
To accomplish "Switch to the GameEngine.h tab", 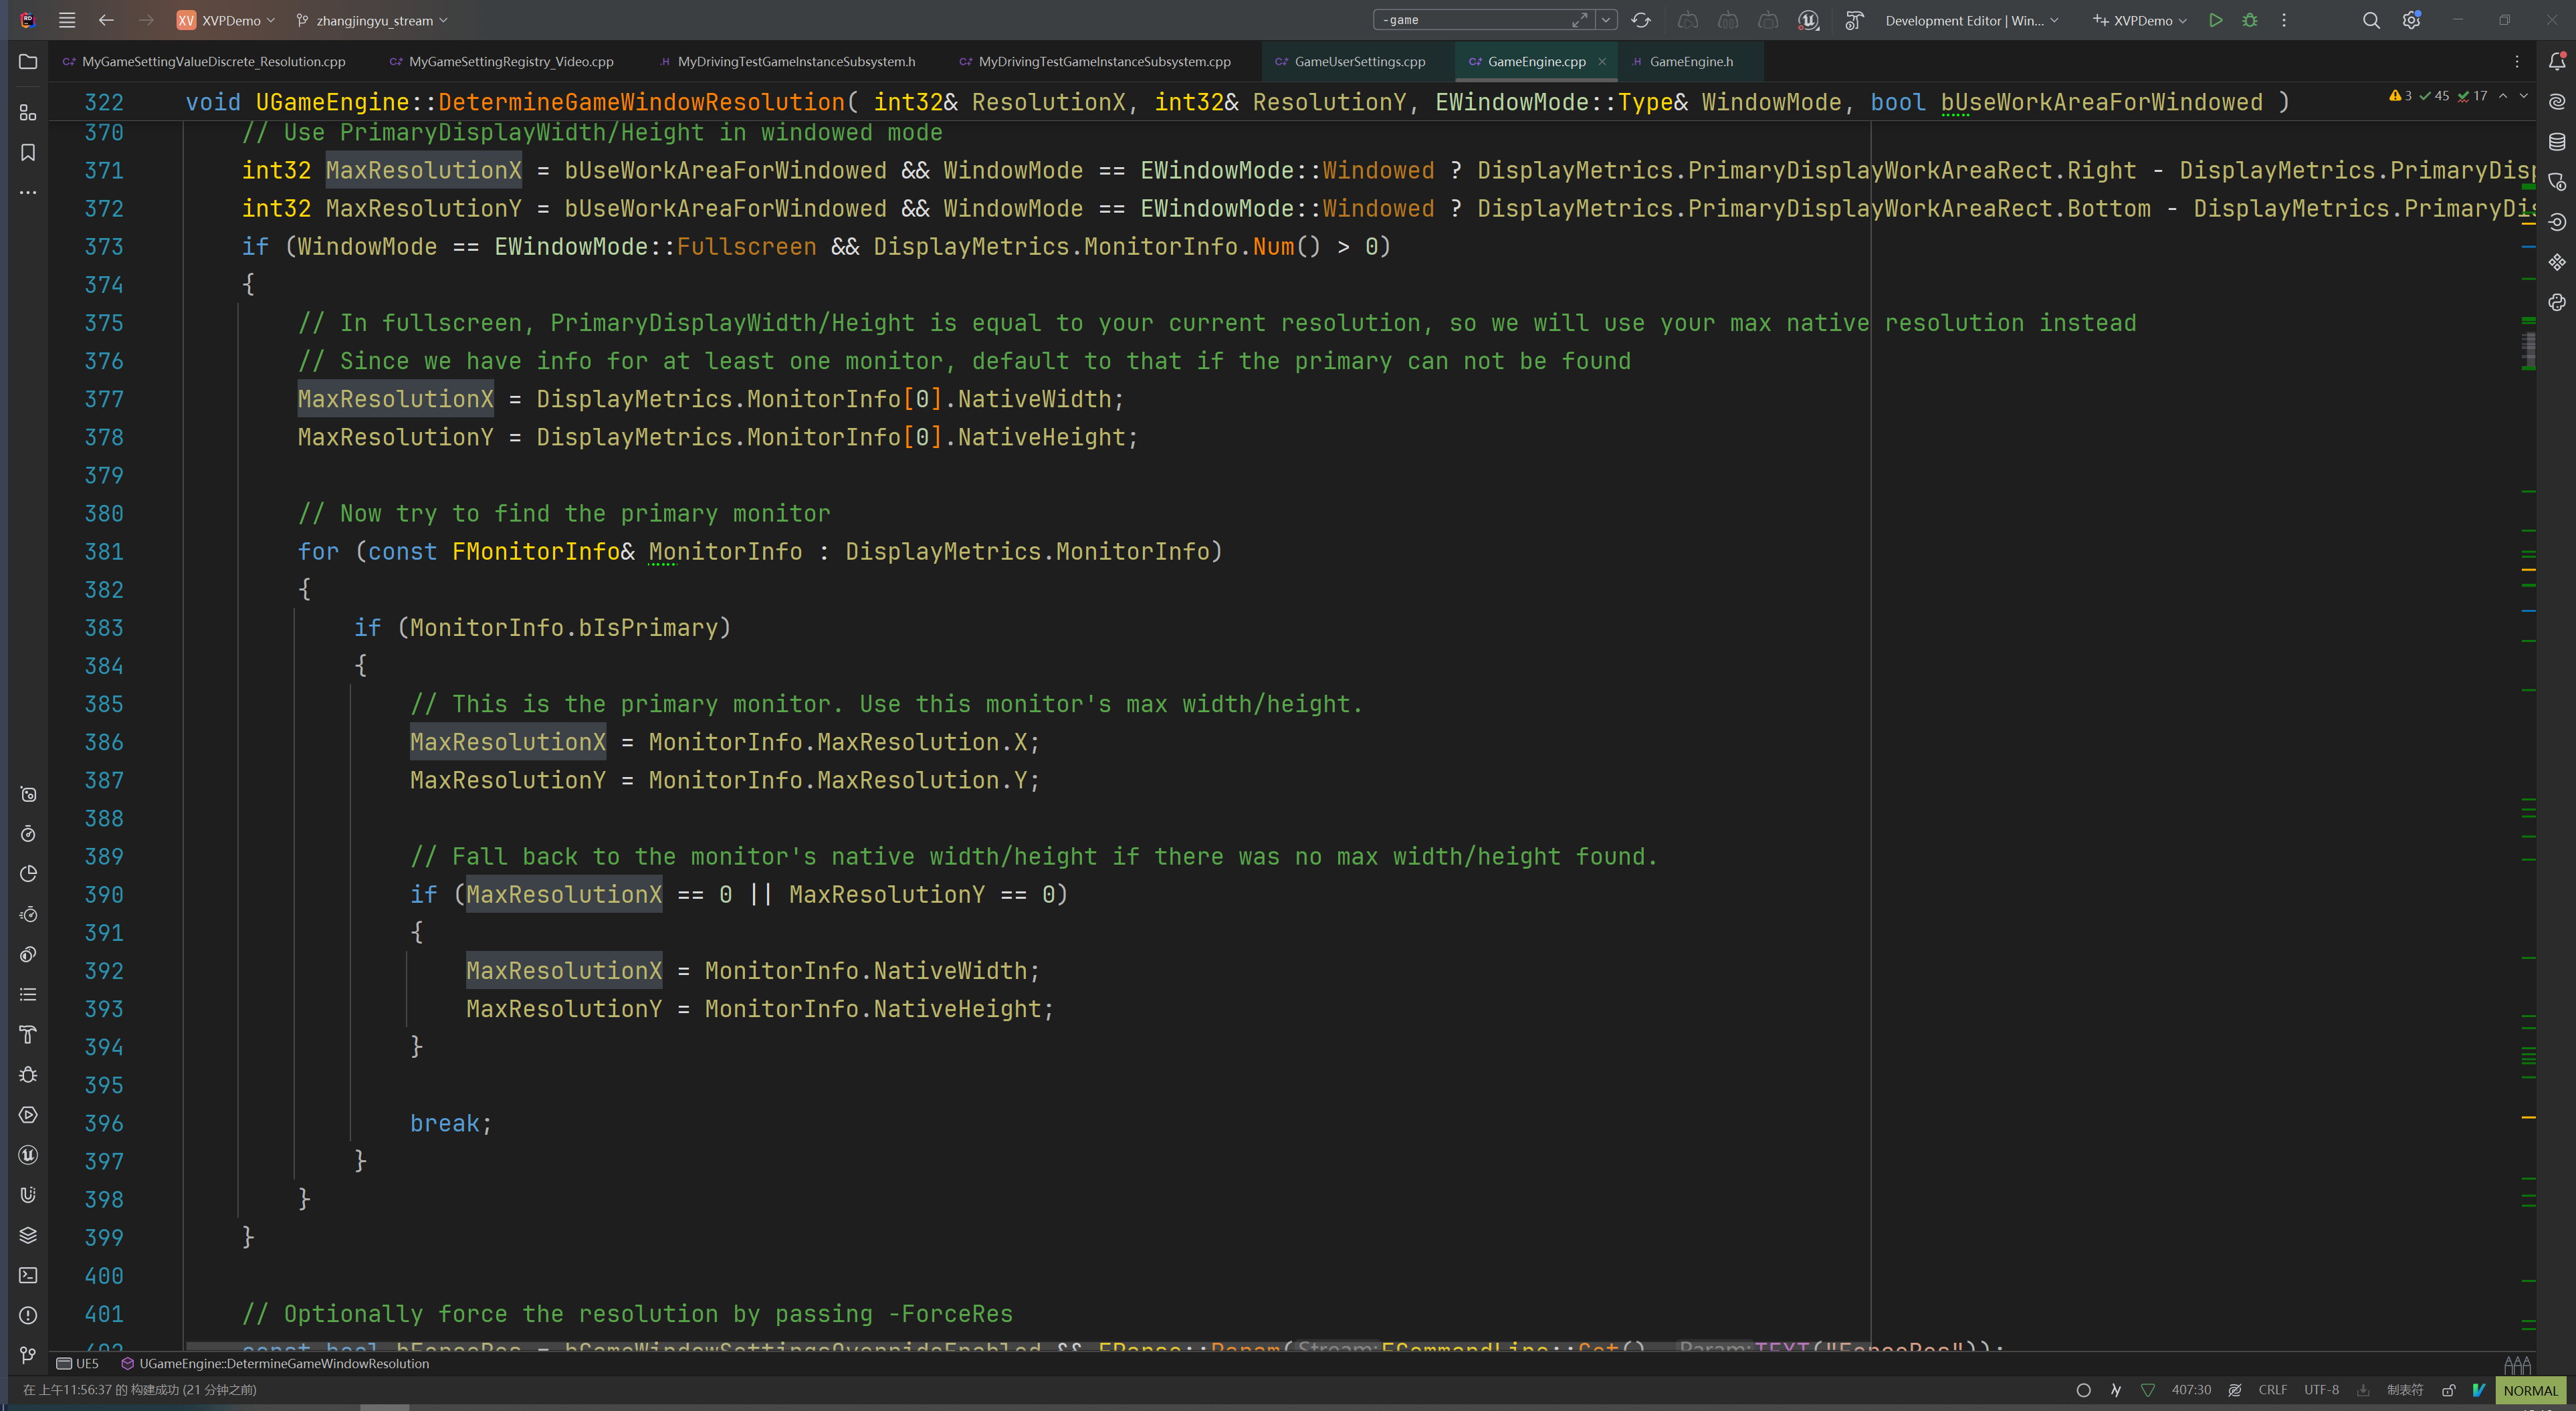I will (x=1691, y=62).
